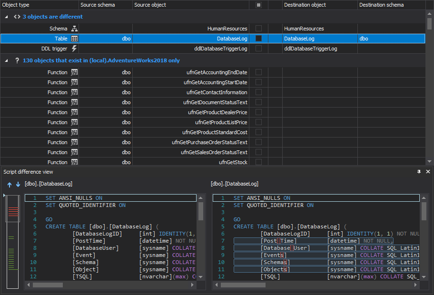Check the ufnGetContactInformation function checkbox
This screenshot has width=434, height=295.
[x=258, y=92]
